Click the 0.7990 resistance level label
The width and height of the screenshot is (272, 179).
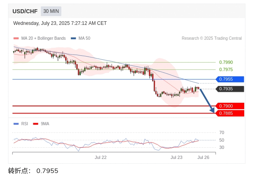(226, 62)
